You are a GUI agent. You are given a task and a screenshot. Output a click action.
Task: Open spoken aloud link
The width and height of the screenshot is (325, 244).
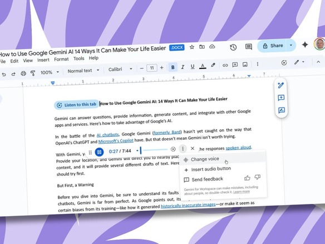point(238,148)
